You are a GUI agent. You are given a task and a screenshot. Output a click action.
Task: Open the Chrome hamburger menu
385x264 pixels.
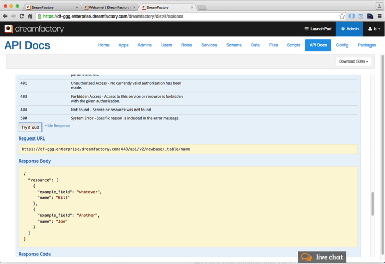(x=380, y=16)
